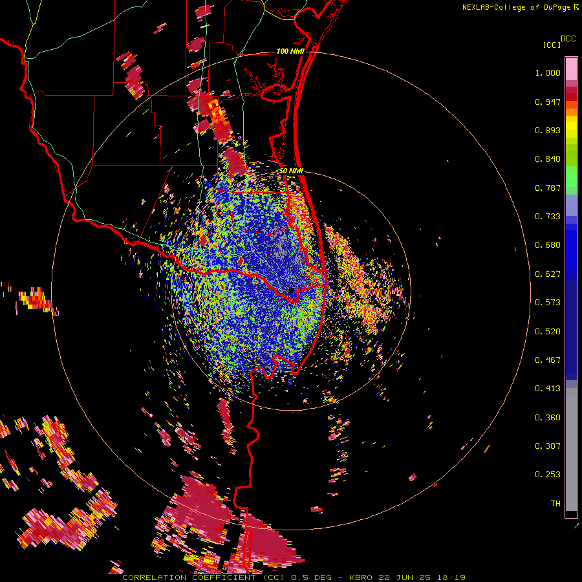Click the TH label on the legend
The image size is (582, 582).
click(x=555, y=504)
